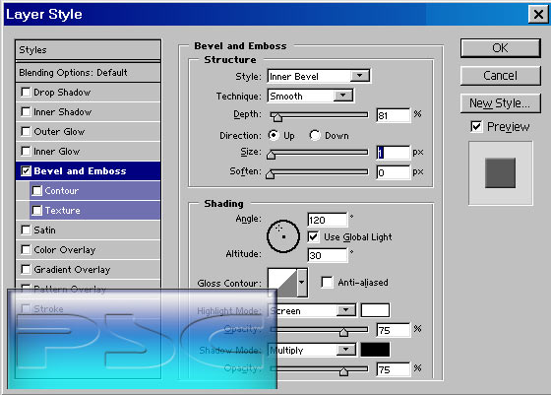Click the New Style... button
551x395 pixels.
501,103
